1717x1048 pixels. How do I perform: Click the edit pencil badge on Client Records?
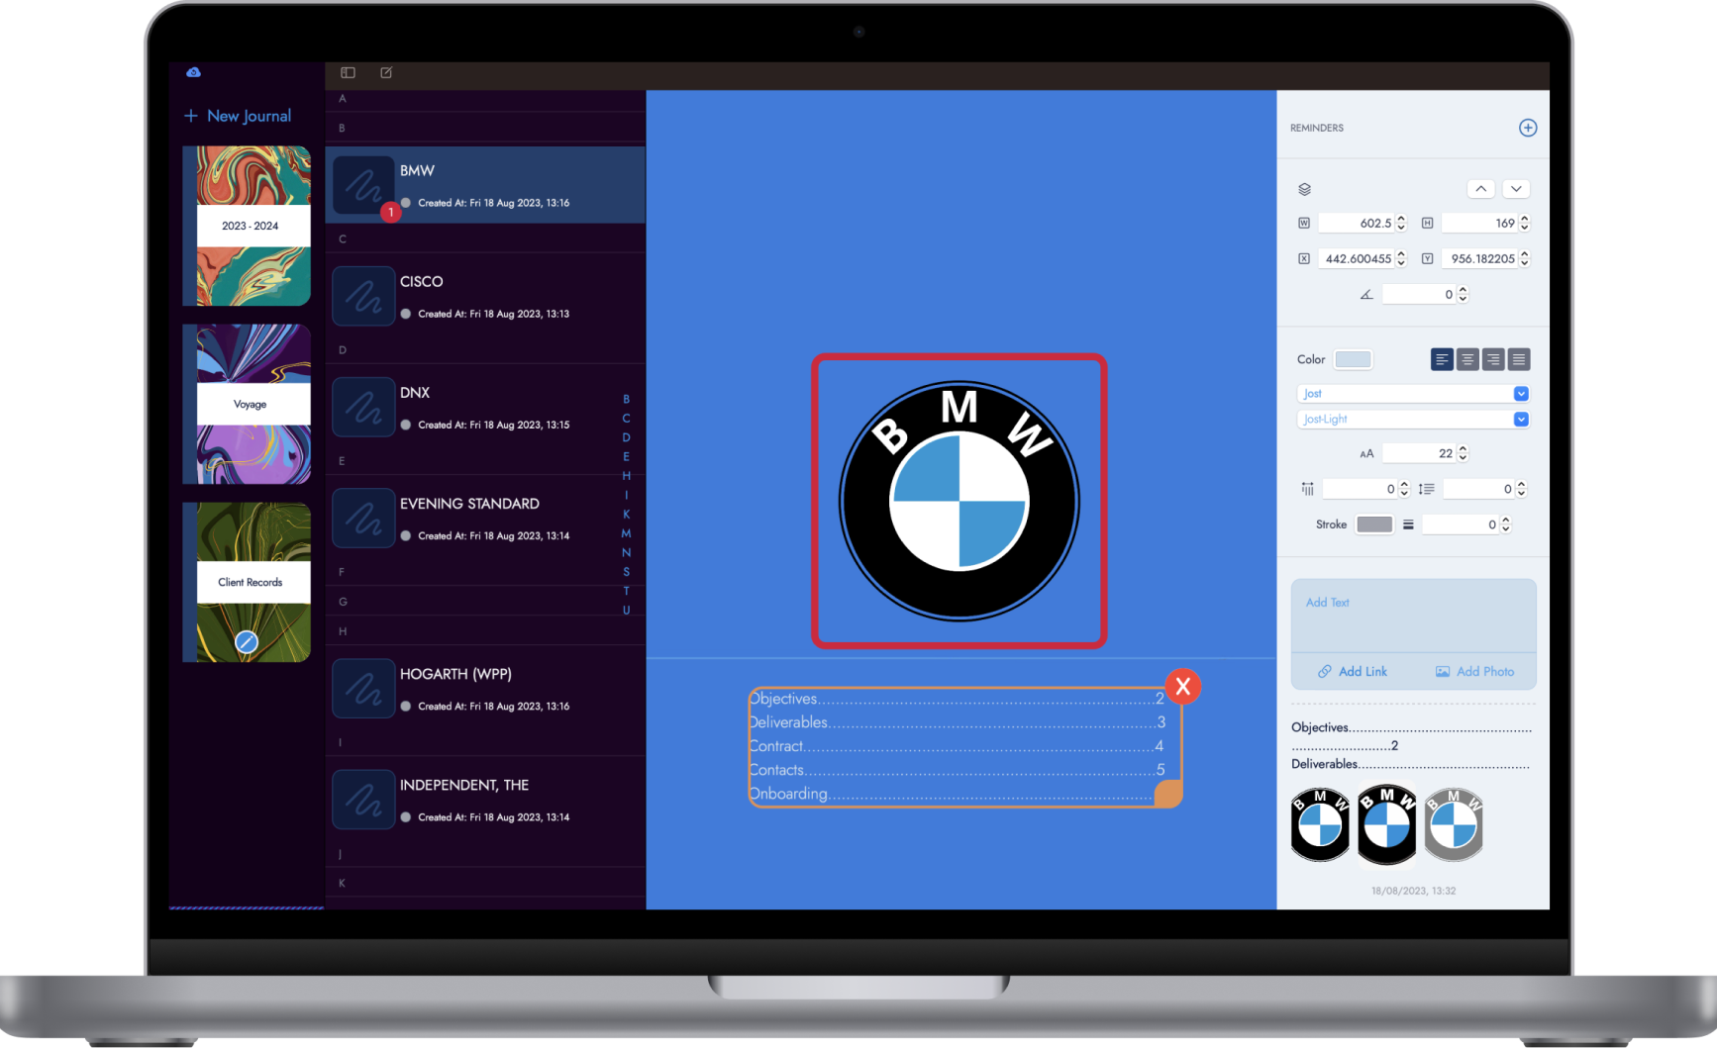[x=247, y=642]
